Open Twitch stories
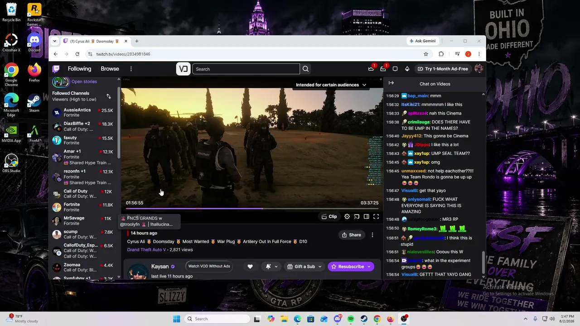Screen dimensions: 580x326 tap(74, 81)
